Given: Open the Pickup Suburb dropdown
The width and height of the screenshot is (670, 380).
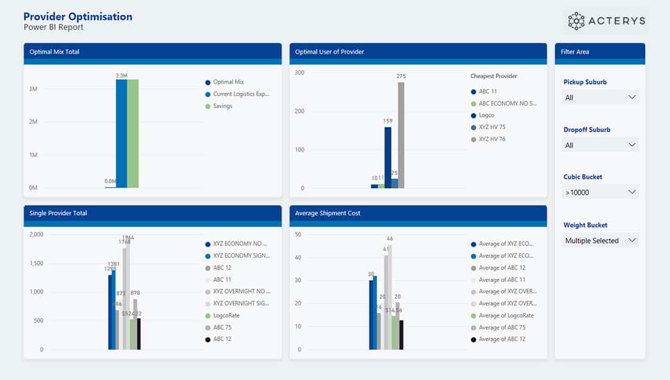Looking at the screenshot, I should click(600, 97).
